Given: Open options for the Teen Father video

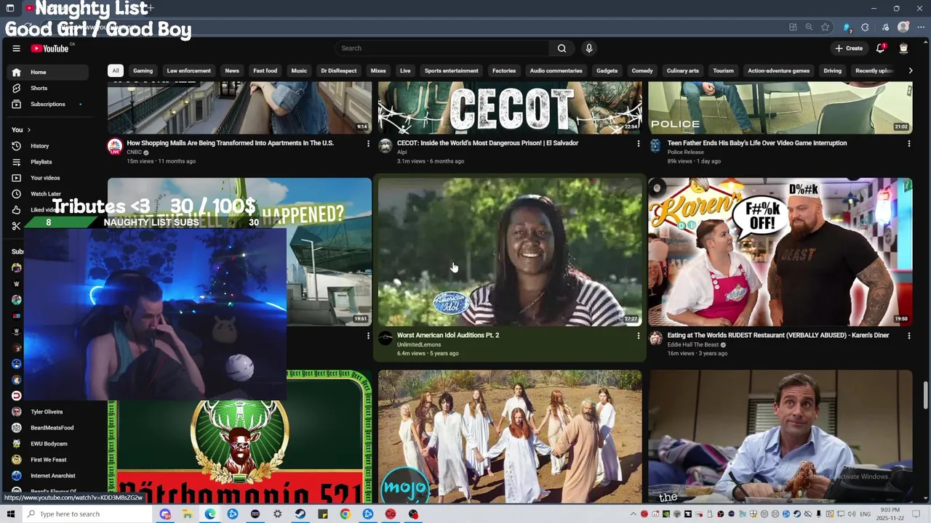Looking at the screenshot, I should pyautogui.click(x=909, y=144).
